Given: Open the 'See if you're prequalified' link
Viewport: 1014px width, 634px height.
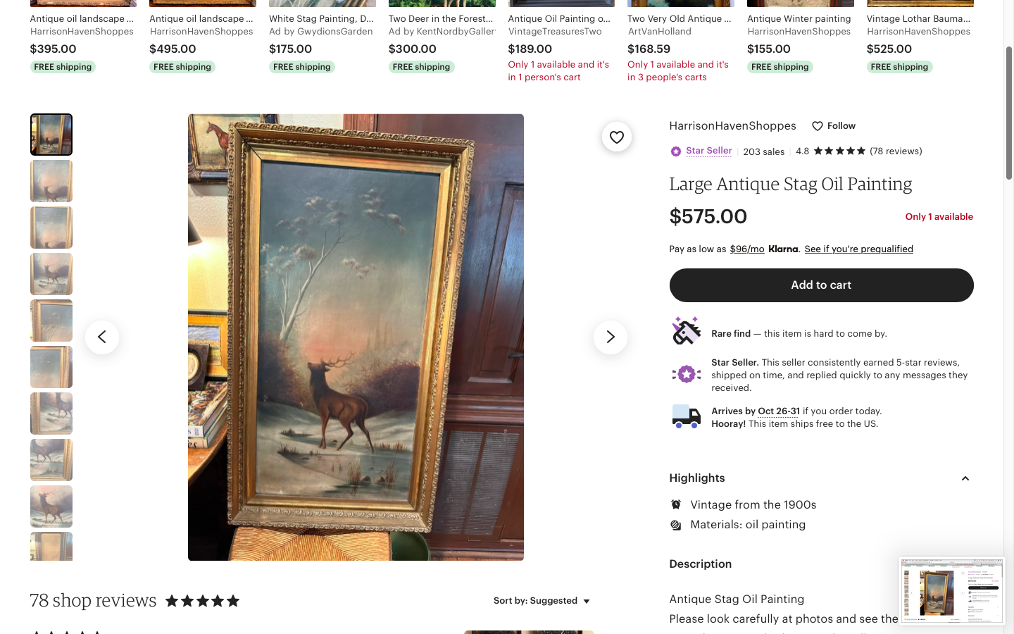Looking at the screenshot, I should point(858,249).
